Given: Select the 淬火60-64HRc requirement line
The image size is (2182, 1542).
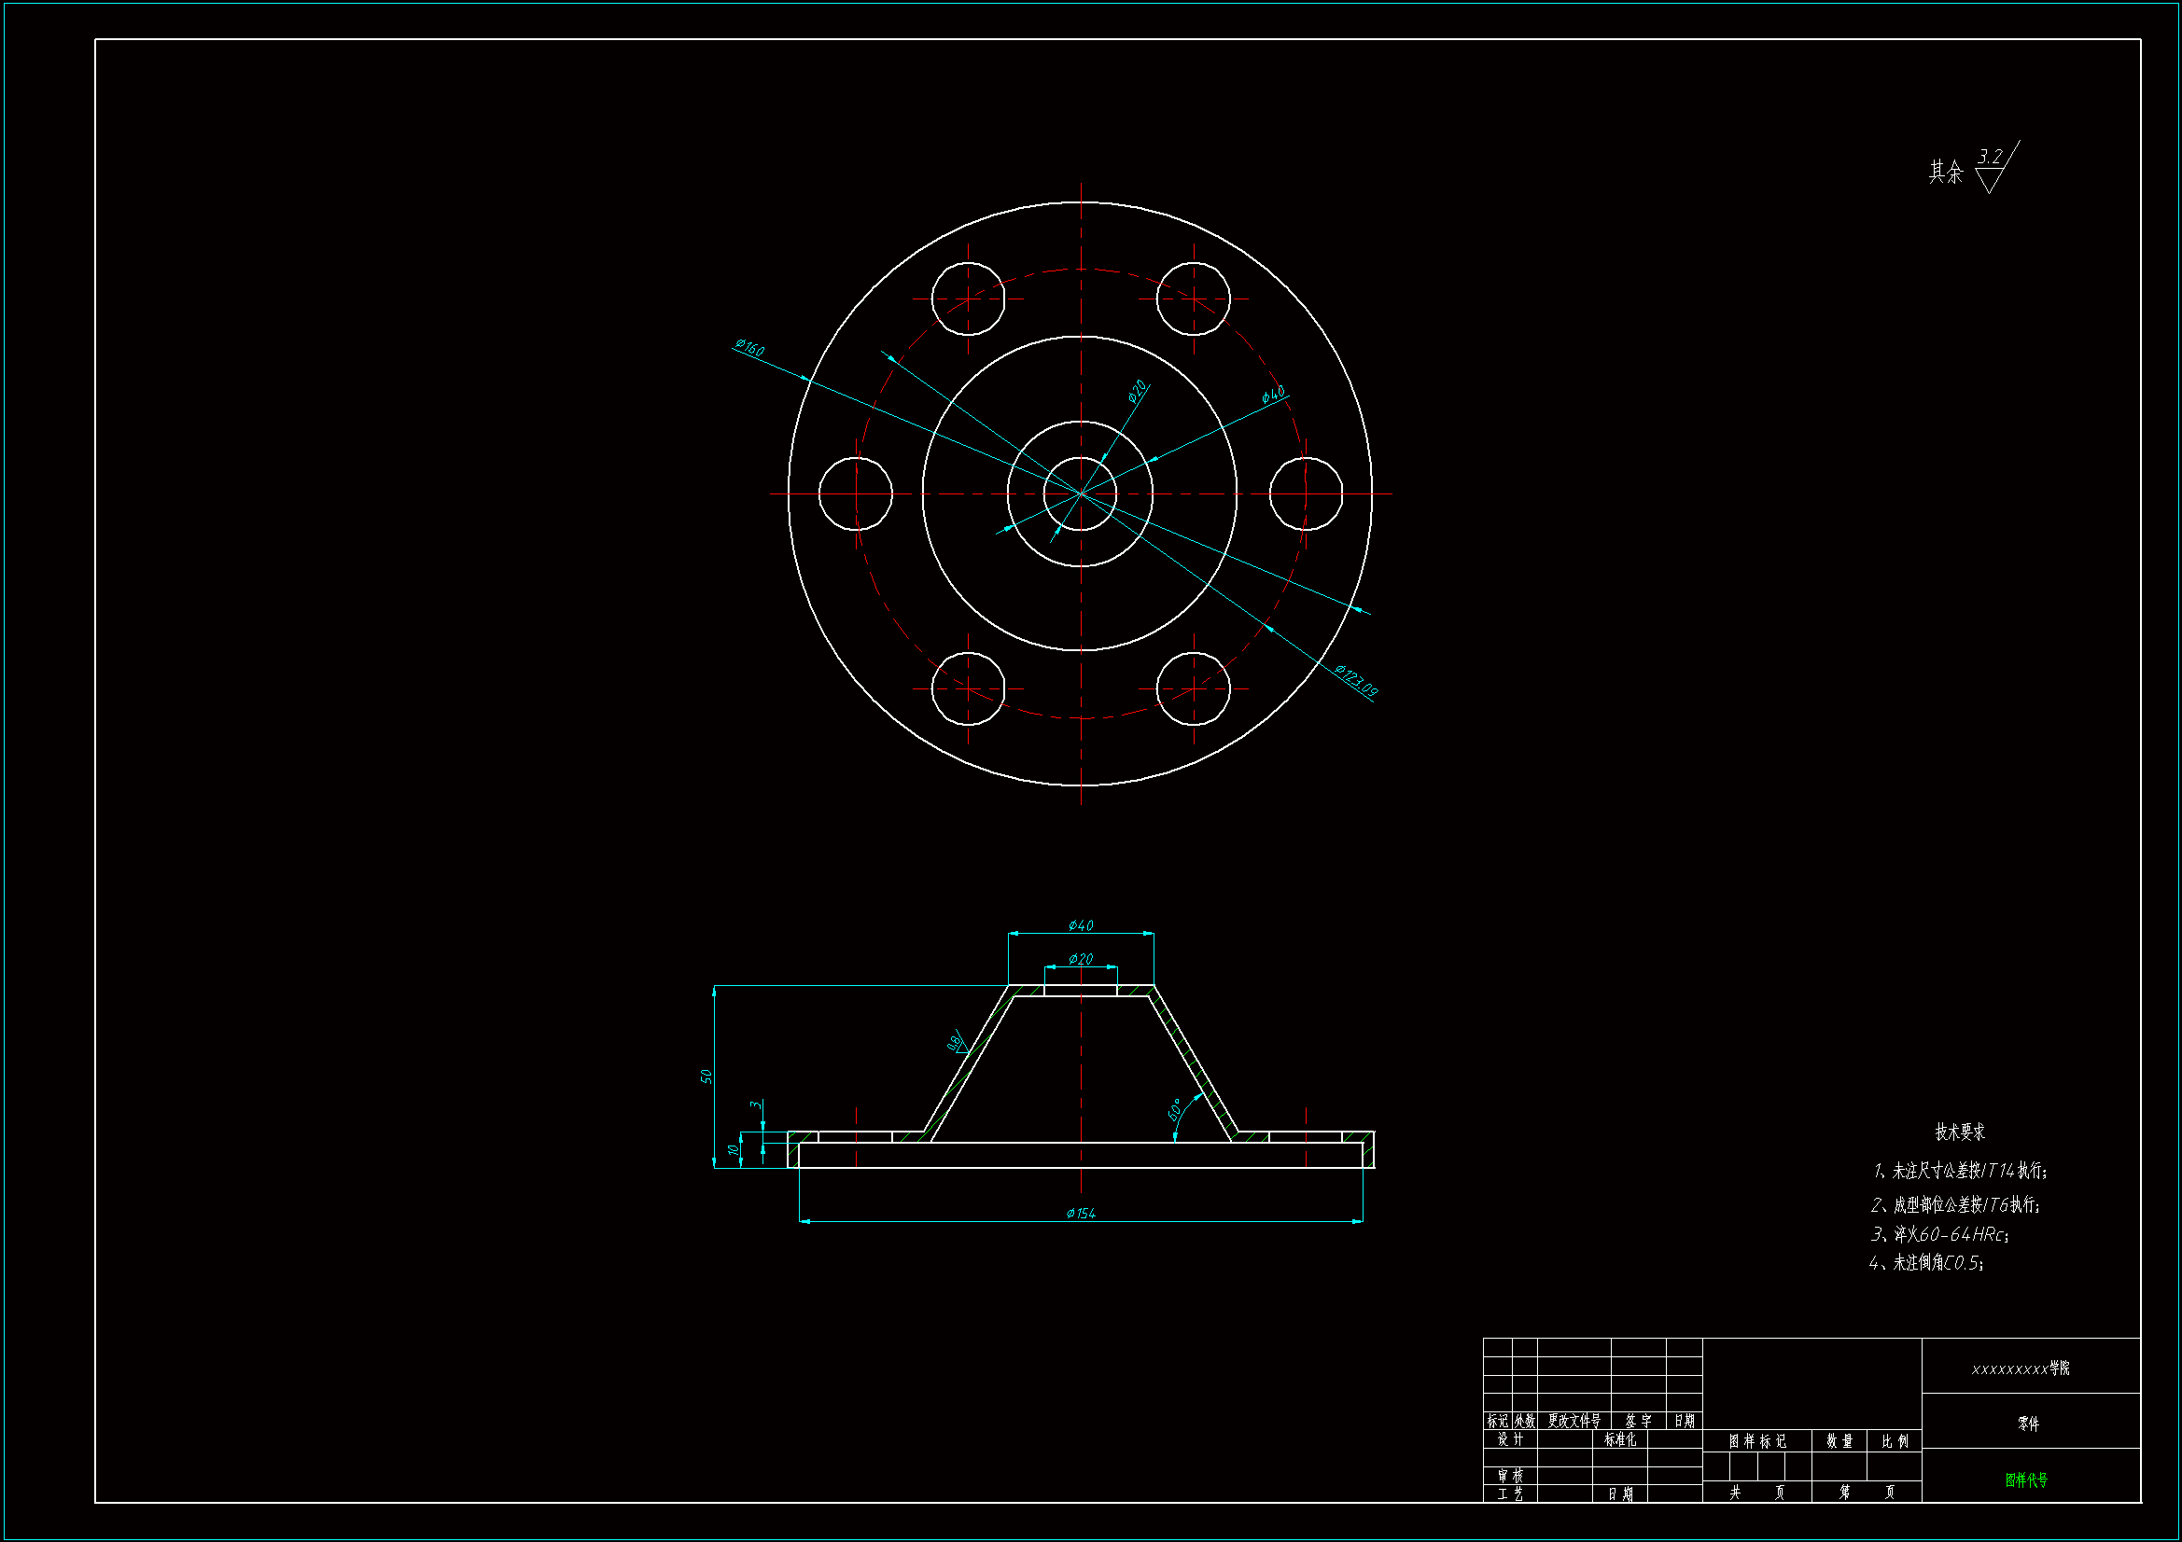Looking at the screenshot, I should [1939, 1234].
